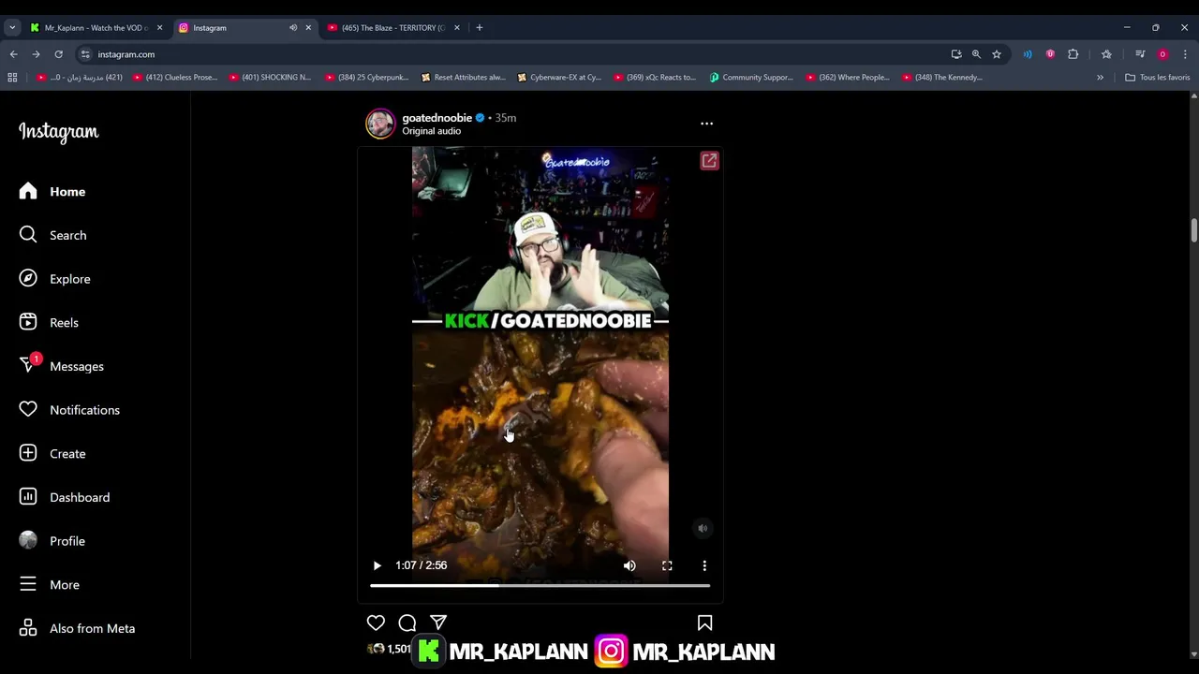1199x674 pixels.
Task: Open SHOCKING N... bookmark
Action: click(x=270, y=78)
